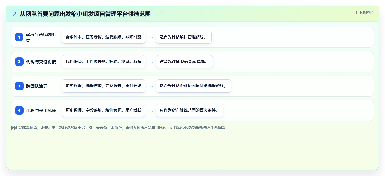Click the 代码与交付衔接 label
This screenshot has height=176, width=385.
point(41,62)
